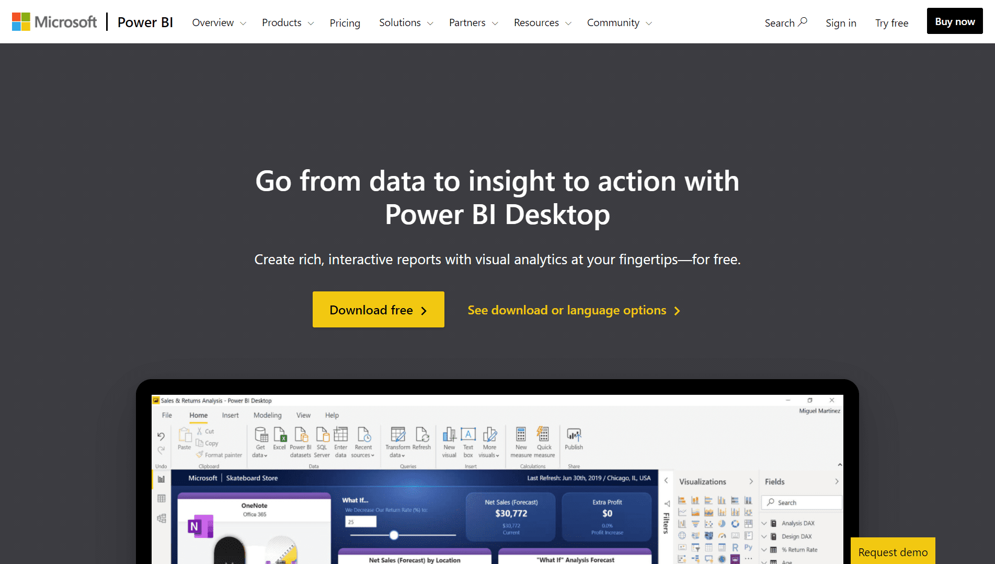Select the Format painter tool
995x564 pixels.
[x=219, y=455]
